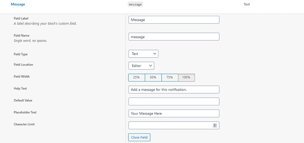The height and width of the screenshot is (143, 304).
Task: Click the Character Limit label text
Action: click(x=24, y=124)
